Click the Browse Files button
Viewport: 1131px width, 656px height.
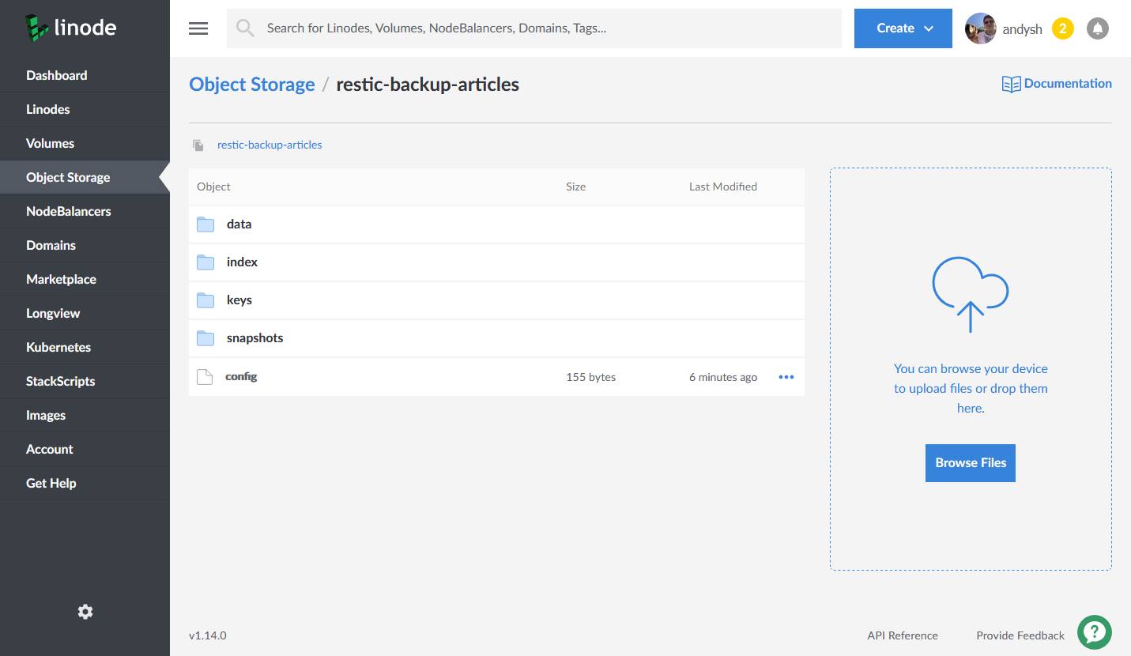point(970,462)
